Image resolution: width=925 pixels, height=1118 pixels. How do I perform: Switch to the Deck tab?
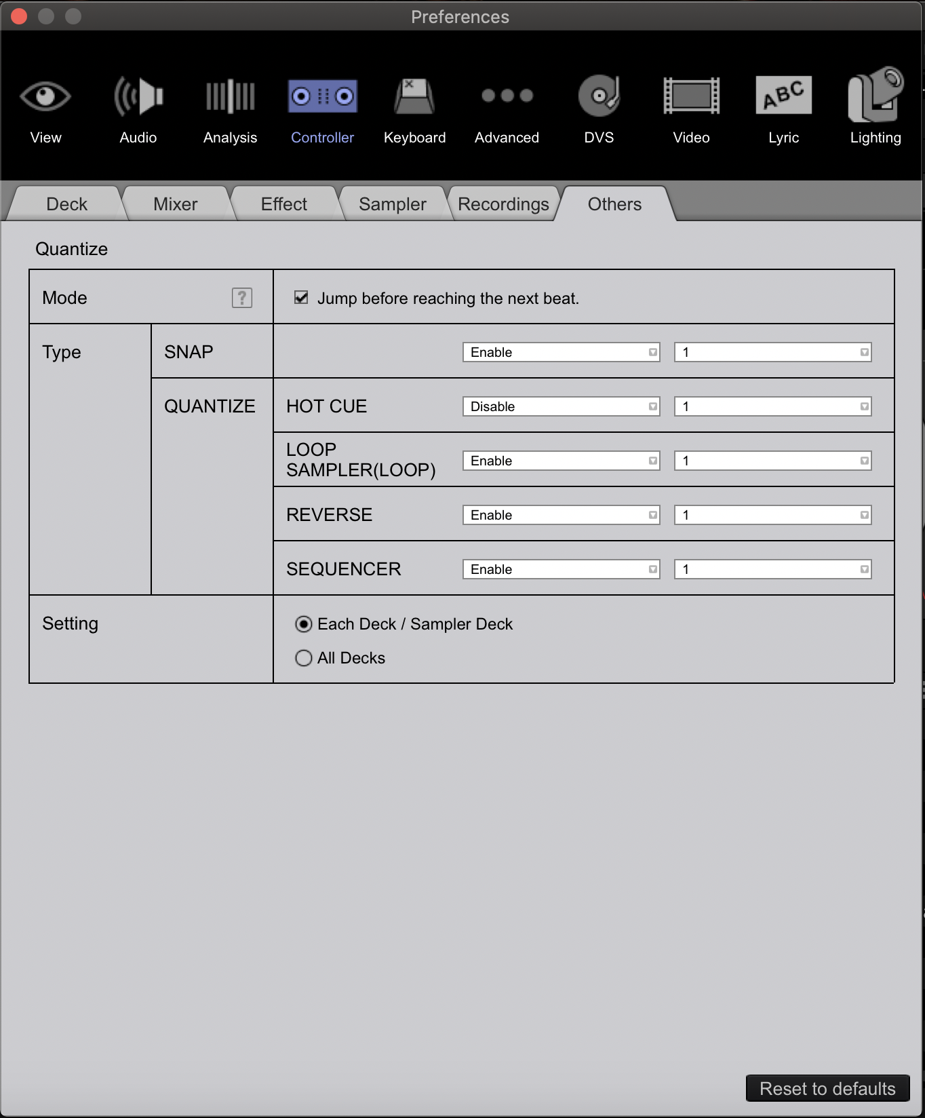tap(66, 204)
